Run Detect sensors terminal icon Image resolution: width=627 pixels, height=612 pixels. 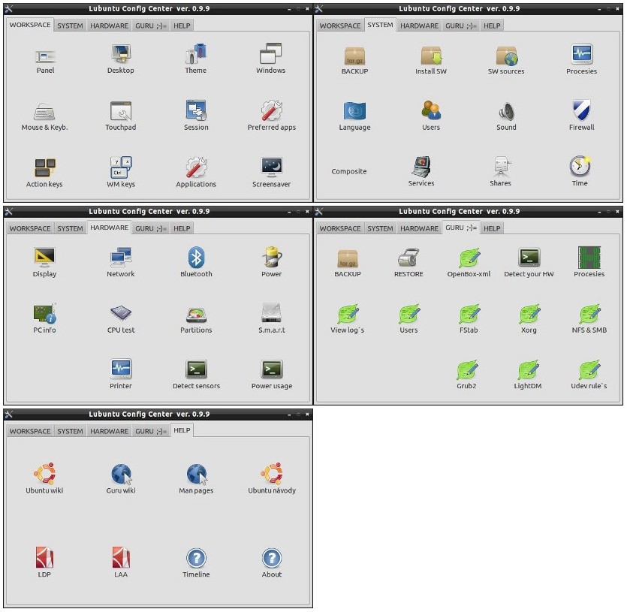click(x=196, y=369)
